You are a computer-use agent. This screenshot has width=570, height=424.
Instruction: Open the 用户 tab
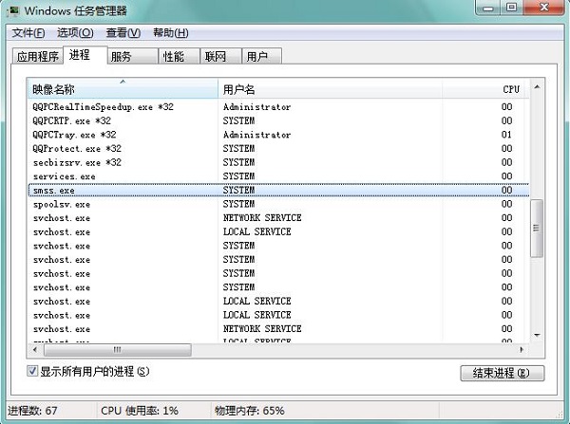(262, 56)
